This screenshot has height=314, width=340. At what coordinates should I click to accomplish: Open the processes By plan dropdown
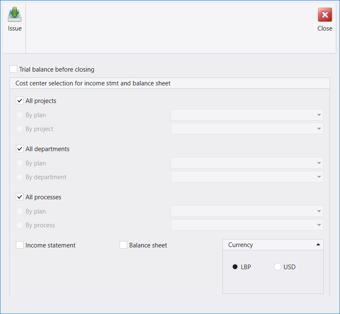(x=247, y=211)
